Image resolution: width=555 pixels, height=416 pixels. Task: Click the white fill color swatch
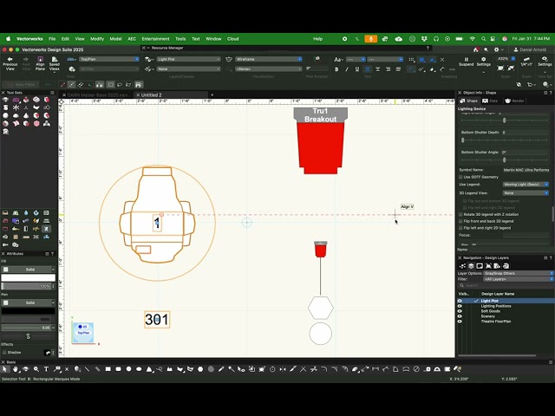(x=29, y=278)
